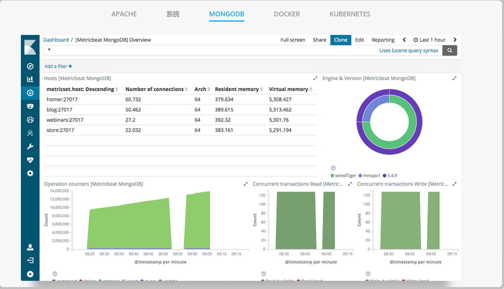Expand Engine & Version panel full view

coord(454,78)
